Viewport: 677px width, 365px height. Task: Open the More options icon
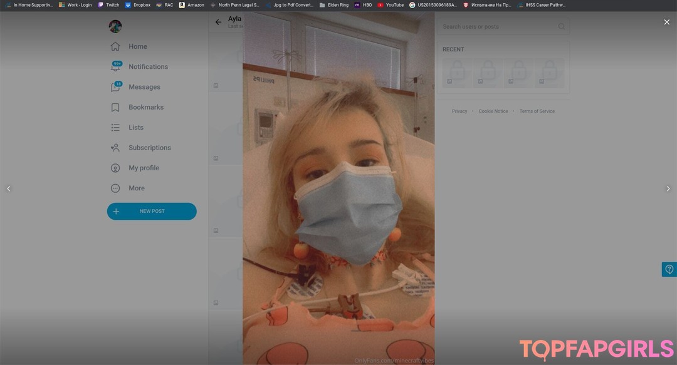[115, 188]
